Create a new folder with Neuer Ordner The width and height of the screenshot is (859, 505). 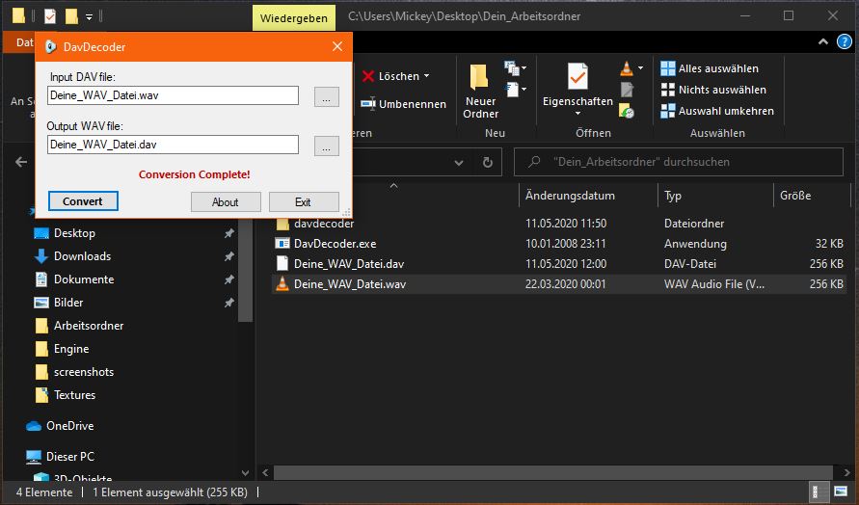pos(480,93)
